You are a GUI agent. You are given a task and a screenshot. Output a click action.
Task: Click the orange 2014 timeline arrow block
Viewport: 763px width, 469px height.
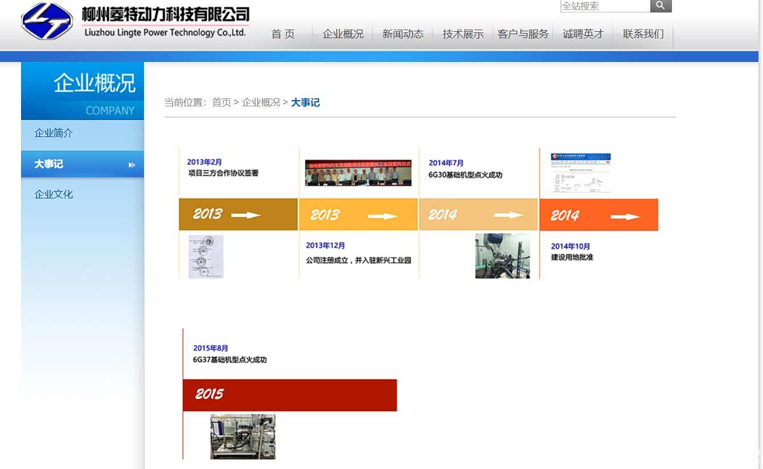pyautogui.click(x=598, y=215)
